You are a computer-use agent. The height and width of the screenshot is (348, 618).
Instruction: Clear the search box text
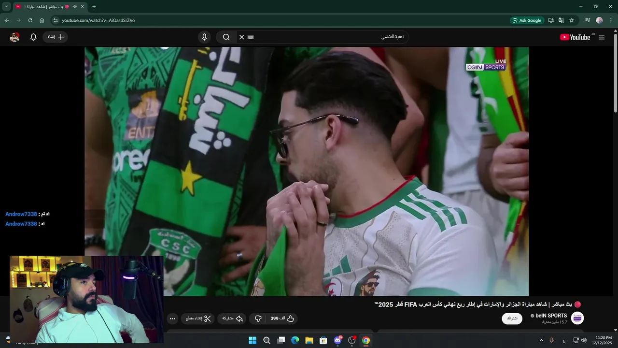tap(242, 37)
